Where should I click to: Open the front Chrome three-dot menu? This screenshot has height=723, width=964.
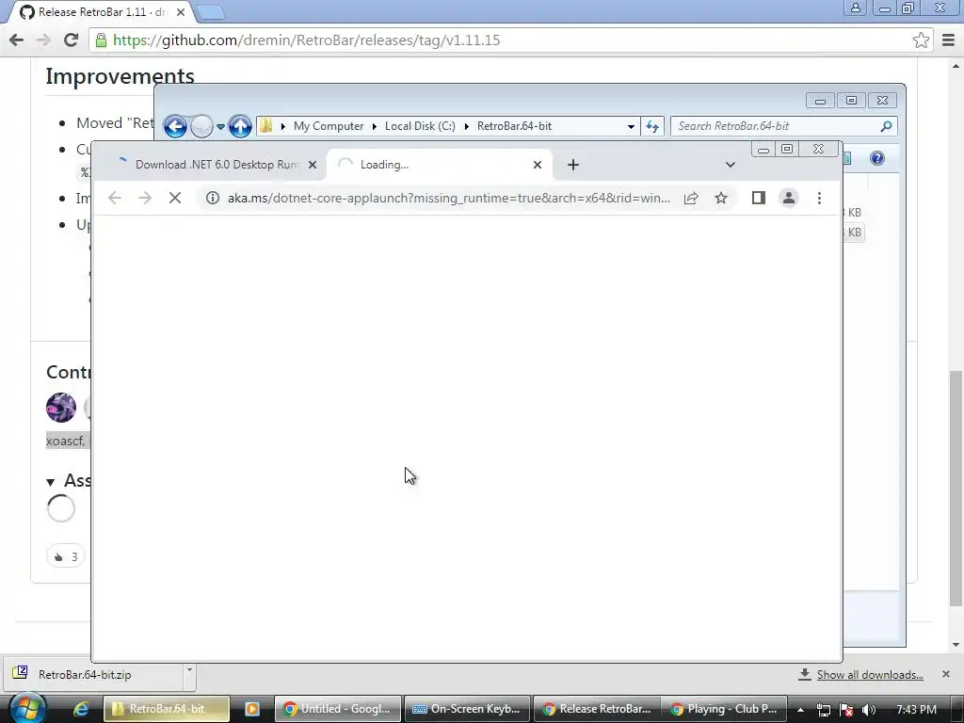coord(820,198)
